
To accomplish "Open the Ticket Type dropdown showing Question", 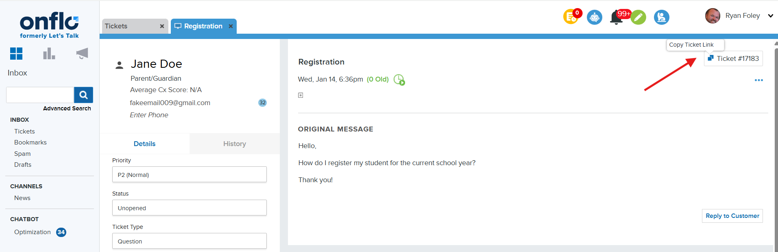I will pyautogui.click(x=190, y=241).
